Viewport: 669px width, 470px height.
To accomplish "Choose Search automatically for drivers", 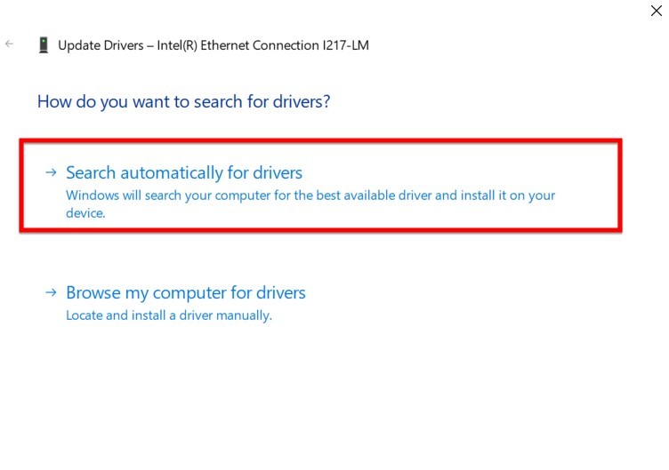I will point(184,172).
